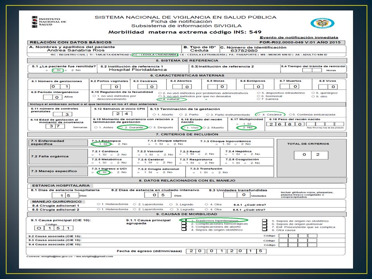Select '1. Sí' for 7.1.3 Choque hipovolémico
372x279 pixels.
(217, 144)
